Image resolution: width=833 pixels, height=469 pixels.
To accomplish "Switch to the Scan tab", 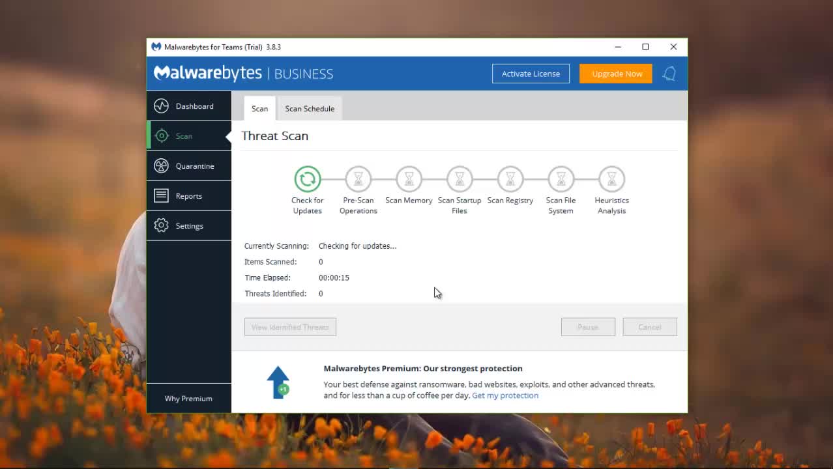I will point(259,108).
